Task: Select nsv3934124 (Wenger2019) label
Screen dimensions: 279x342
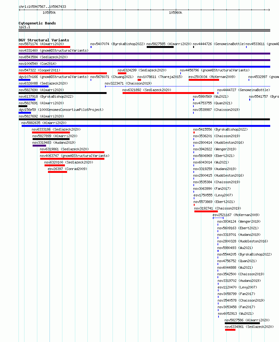Action: [239, 221]
